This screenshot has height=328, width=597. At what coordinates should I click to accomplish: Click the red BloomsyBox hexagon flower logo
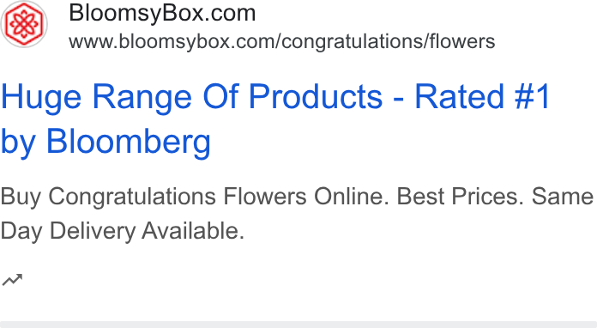click(x=24, y=24)
